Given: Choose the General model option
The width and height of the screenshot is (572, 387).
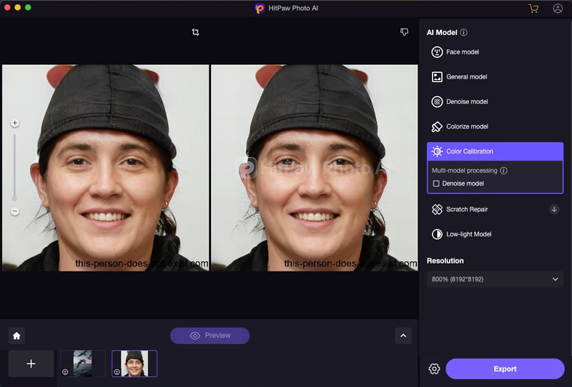Looking at the screenshot, I should click(x=495, y=77).
